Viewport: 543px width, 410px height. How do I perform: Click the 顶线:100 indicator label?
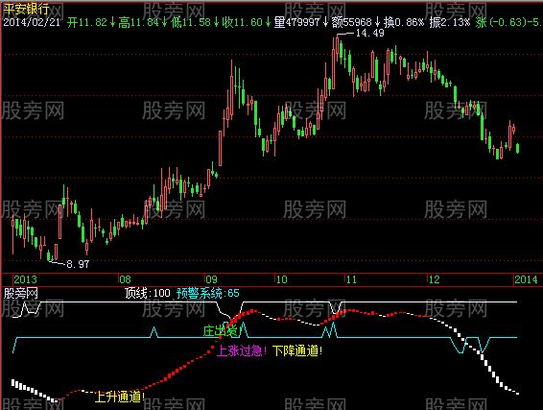tap(148, 293)
